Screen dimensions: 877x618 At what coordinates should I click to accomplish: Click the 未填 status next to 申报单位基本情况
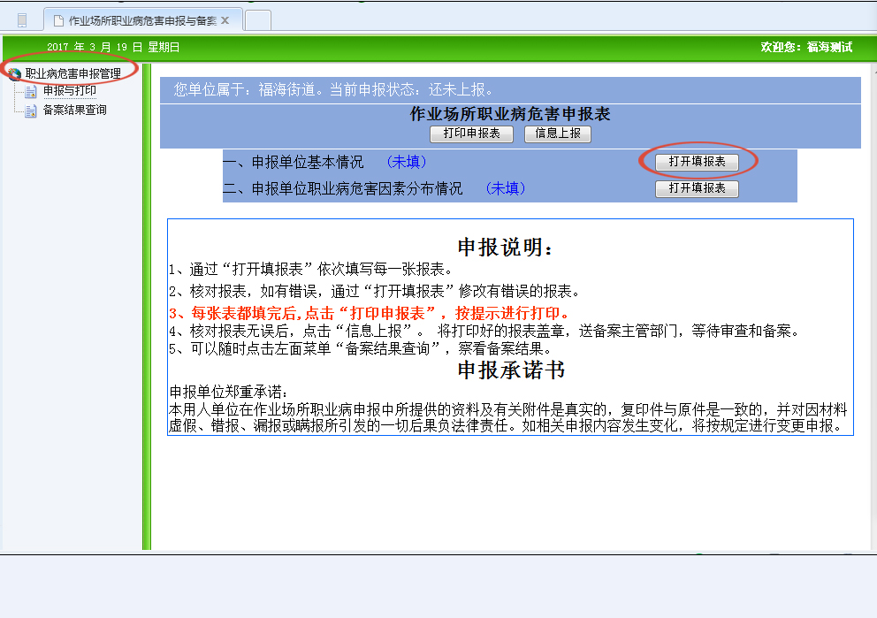(407, 162)
